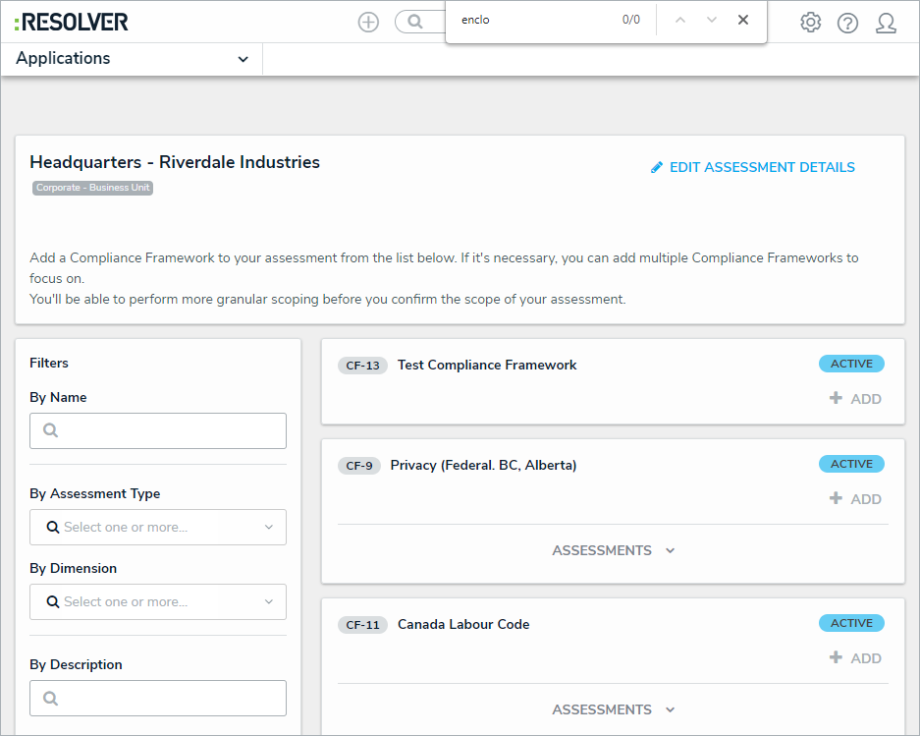Expand Assessments under Privacy framework
Viewport: 920px width, 736px height.
613,550
